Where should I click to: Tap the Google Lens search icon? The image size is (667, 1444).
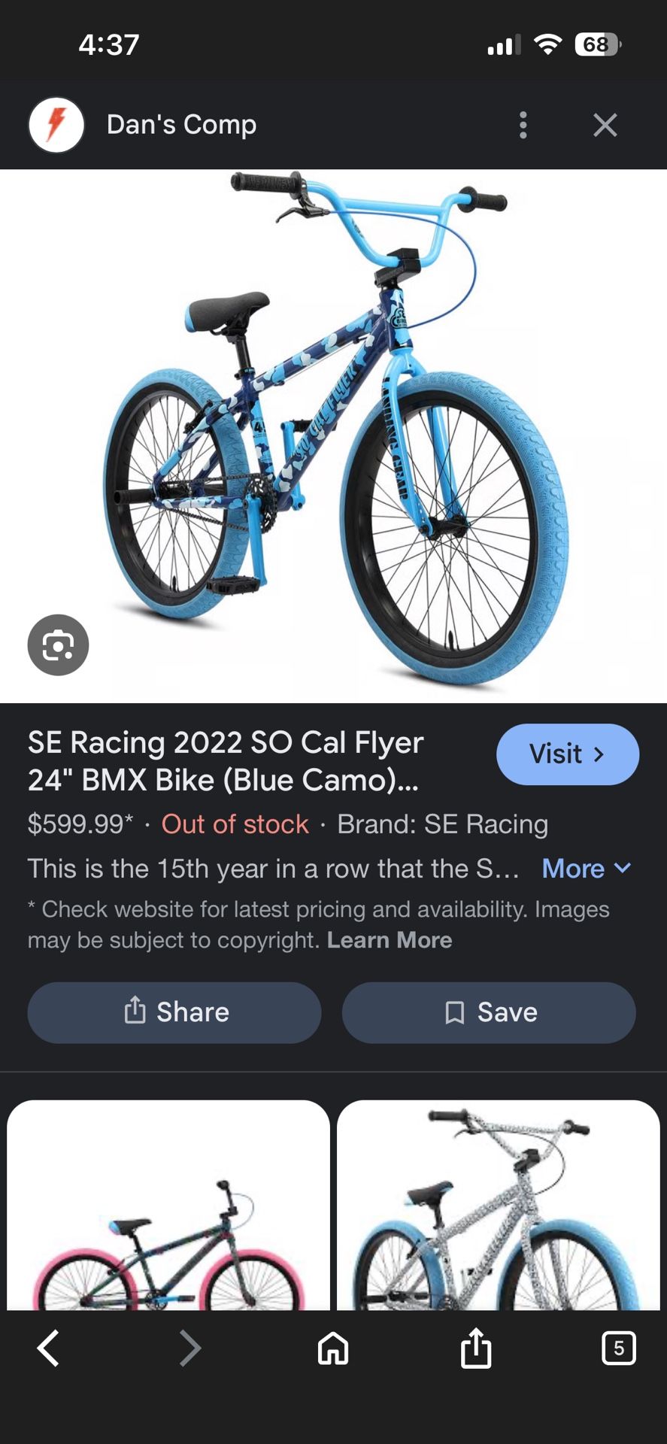tap(58, 645)
